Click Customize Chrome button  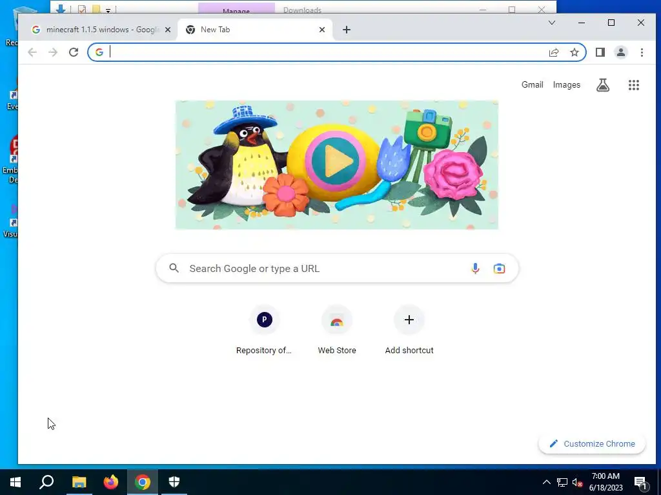pos(592,443)
